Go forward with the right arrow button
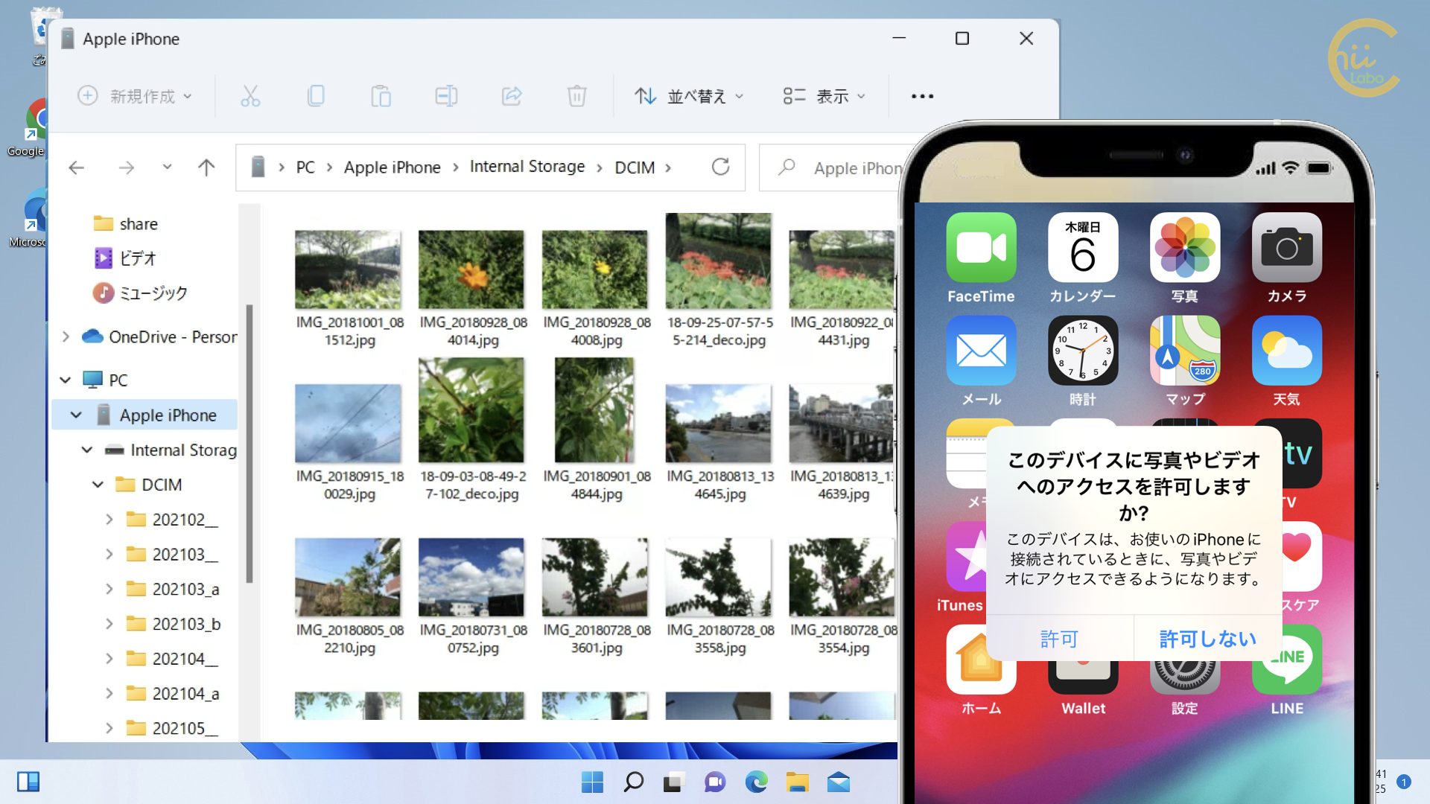The height and width of the screenshot is (804, 1430). [127, 167]
